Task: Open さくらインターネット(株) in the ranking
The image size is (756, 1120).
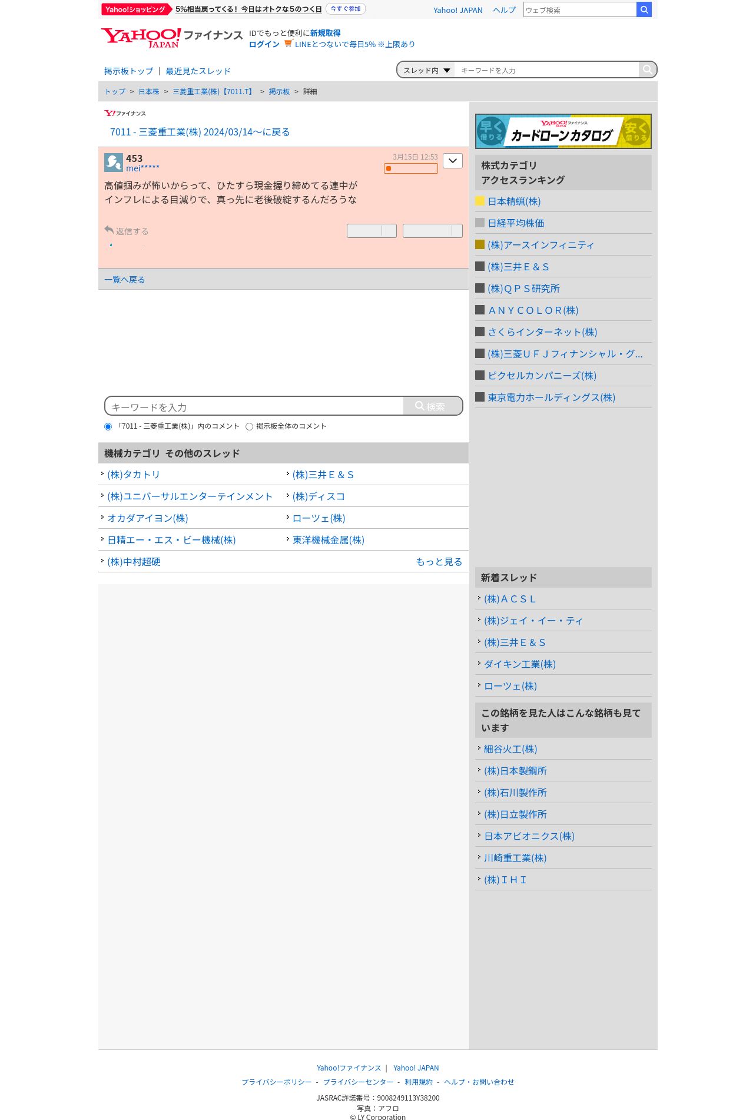Action: tap(542, 332)
